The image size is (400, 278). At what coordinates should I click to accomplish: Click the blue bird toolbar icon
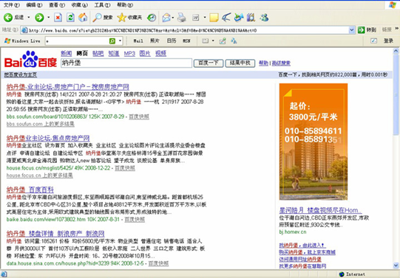[x=226, y=17]
